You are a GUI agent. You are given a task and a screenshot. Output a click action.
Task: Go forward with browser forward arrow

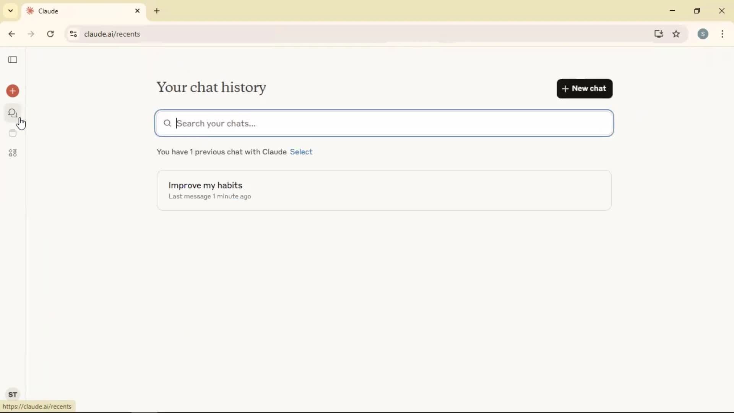31,34
